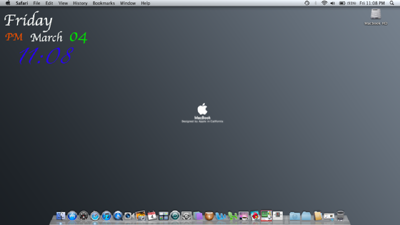Open the Wi-Fi status menu
The height and width of the screenshot is (225, 400).
[324, 3]
